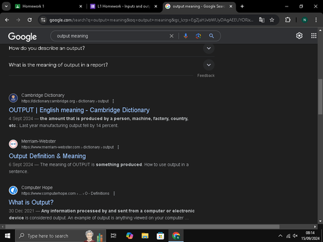Screen dimensions: 323x242
Task: Click the Computer Hope site favicon
Action: (x=14, y=190)
